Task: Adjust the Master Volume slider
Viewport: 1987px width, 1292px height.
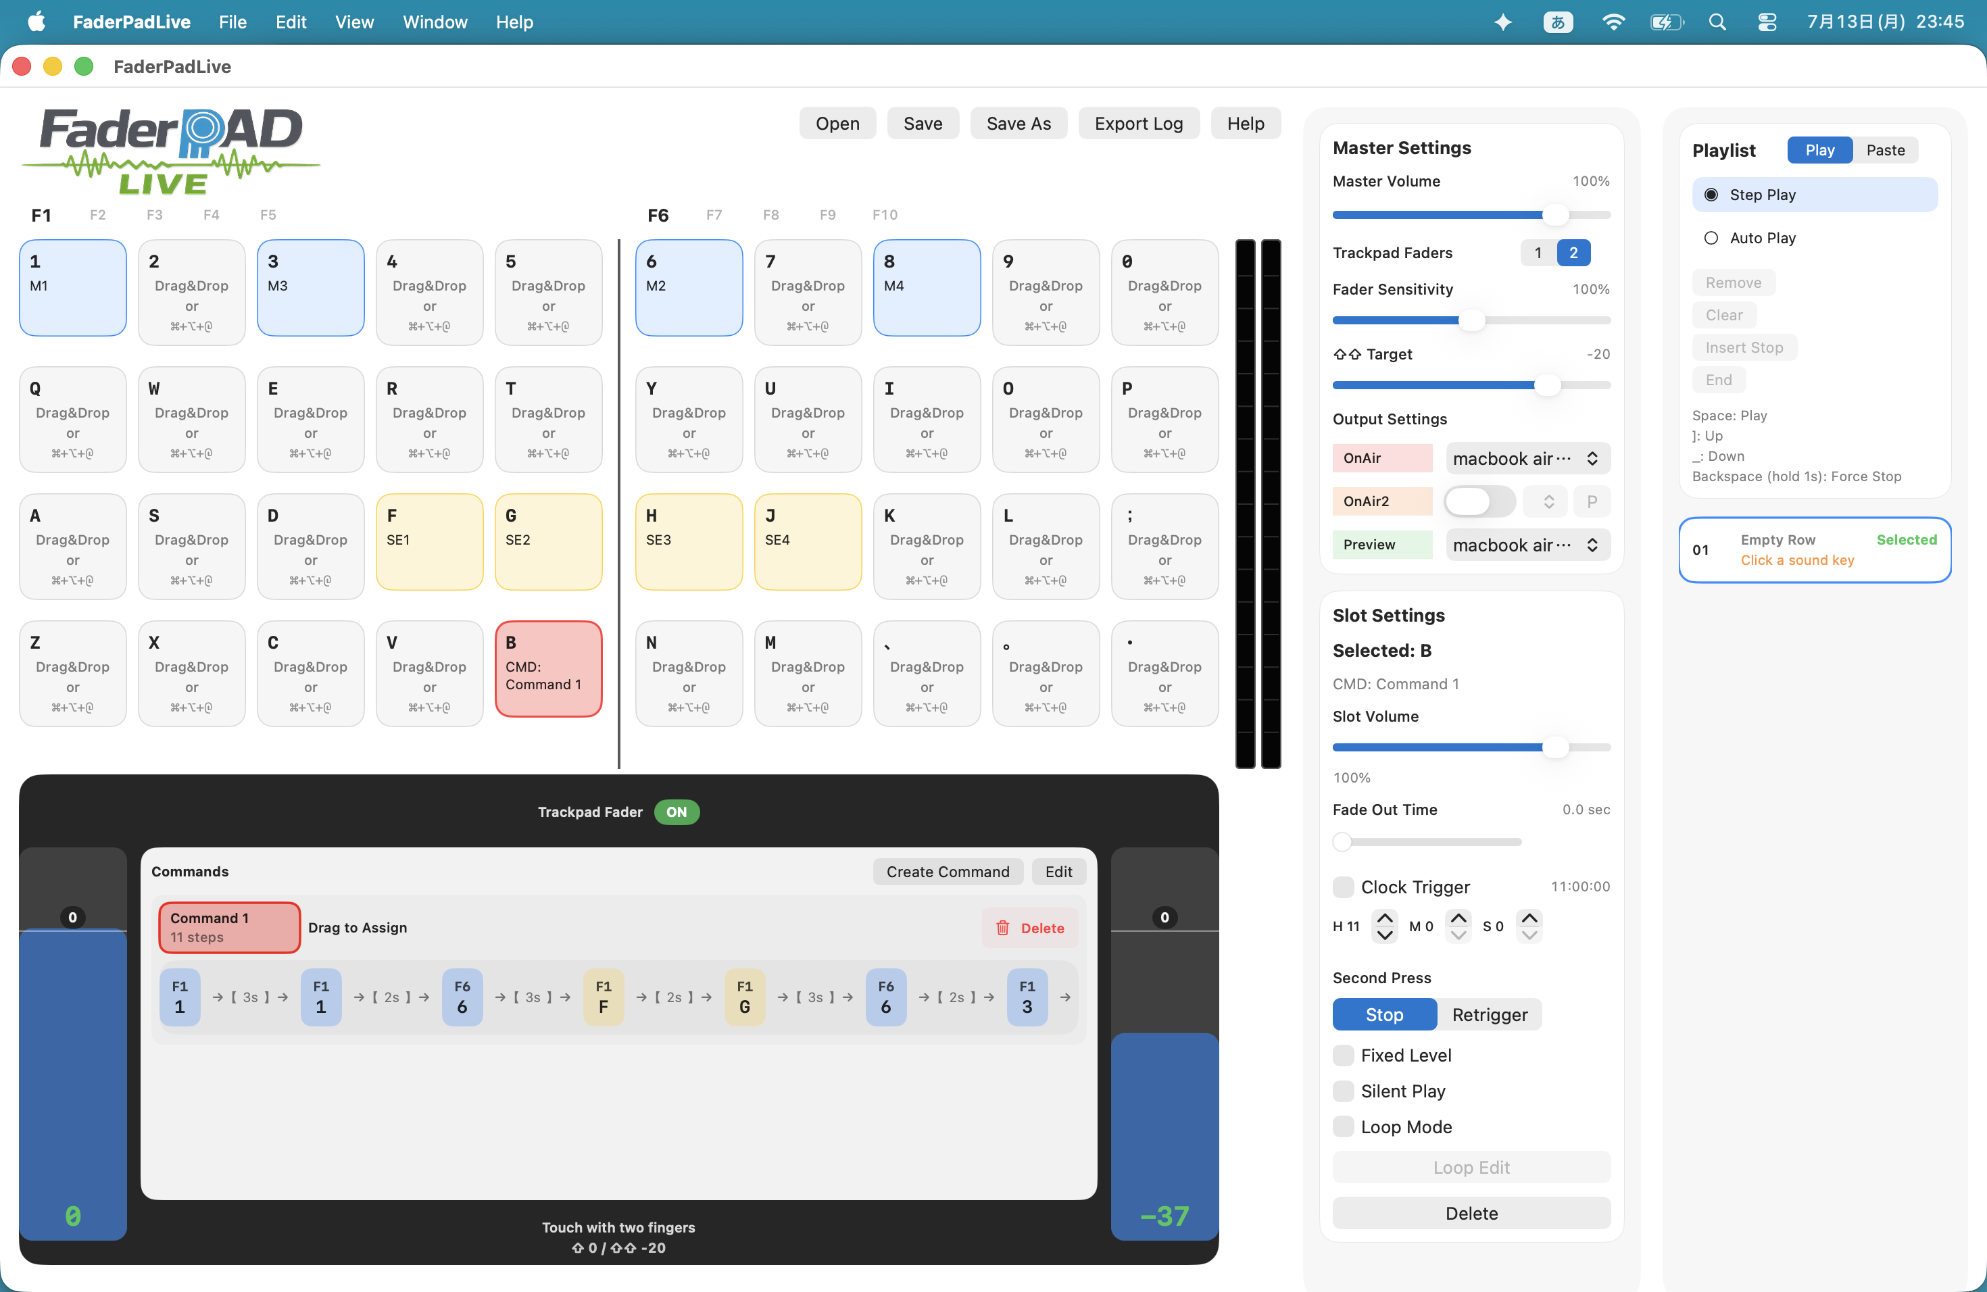Action: click(x=1471, y=214)
